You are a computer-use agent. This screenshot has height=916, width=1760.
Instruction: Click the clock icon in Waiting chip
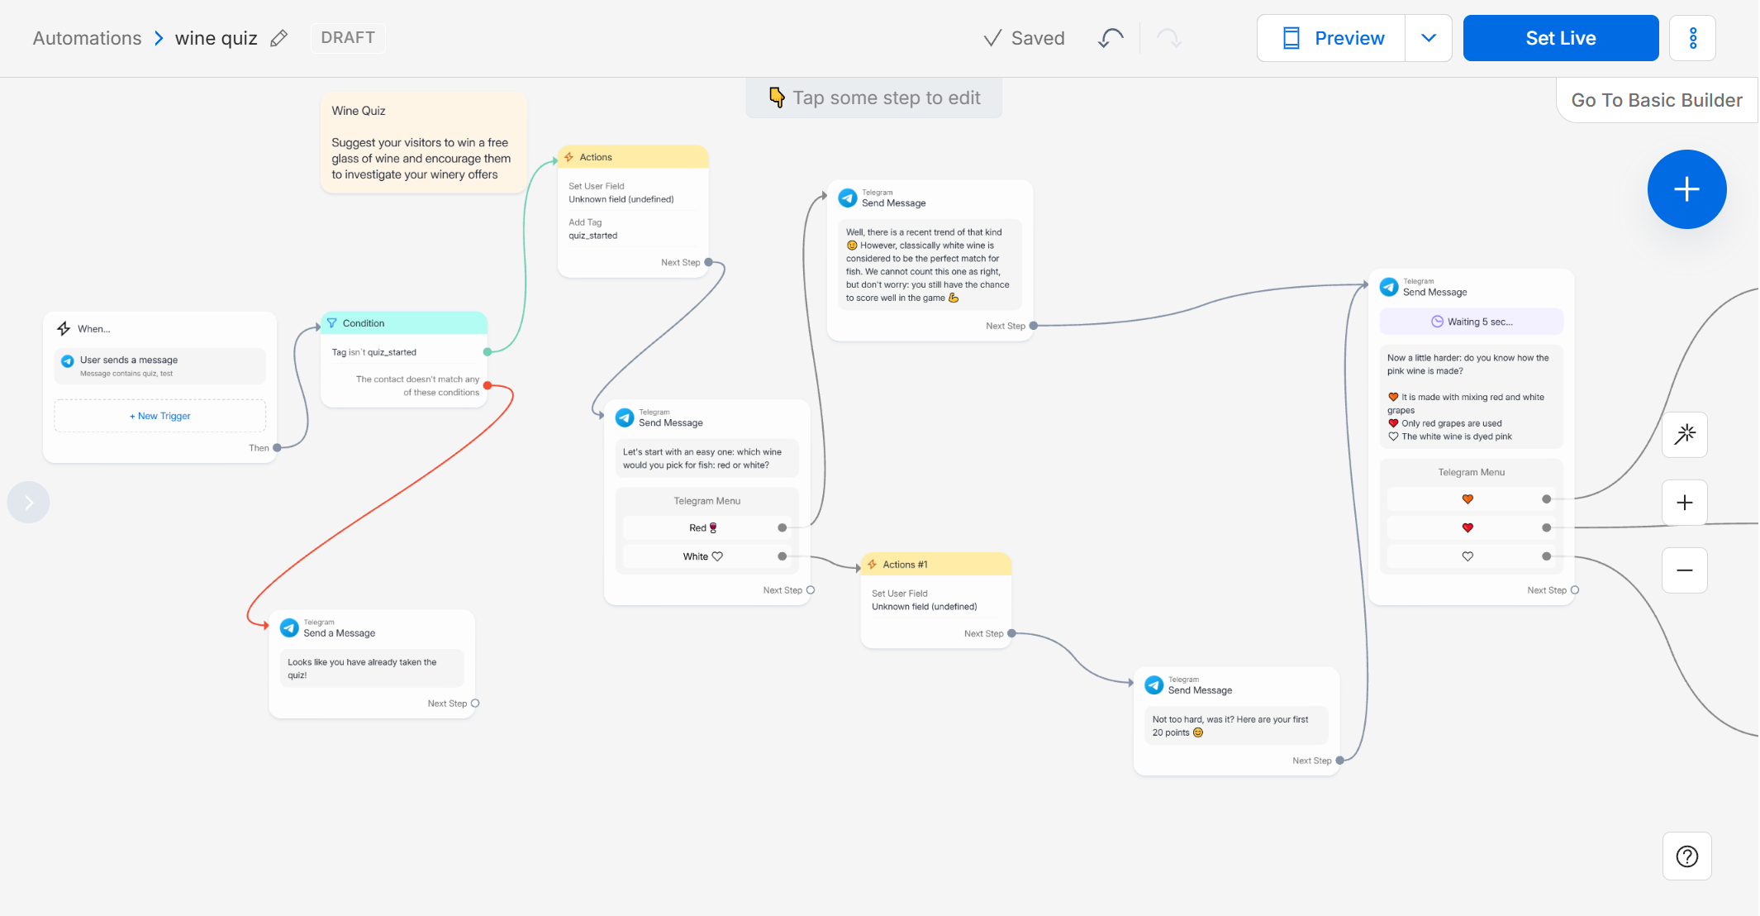(1437, 322)
